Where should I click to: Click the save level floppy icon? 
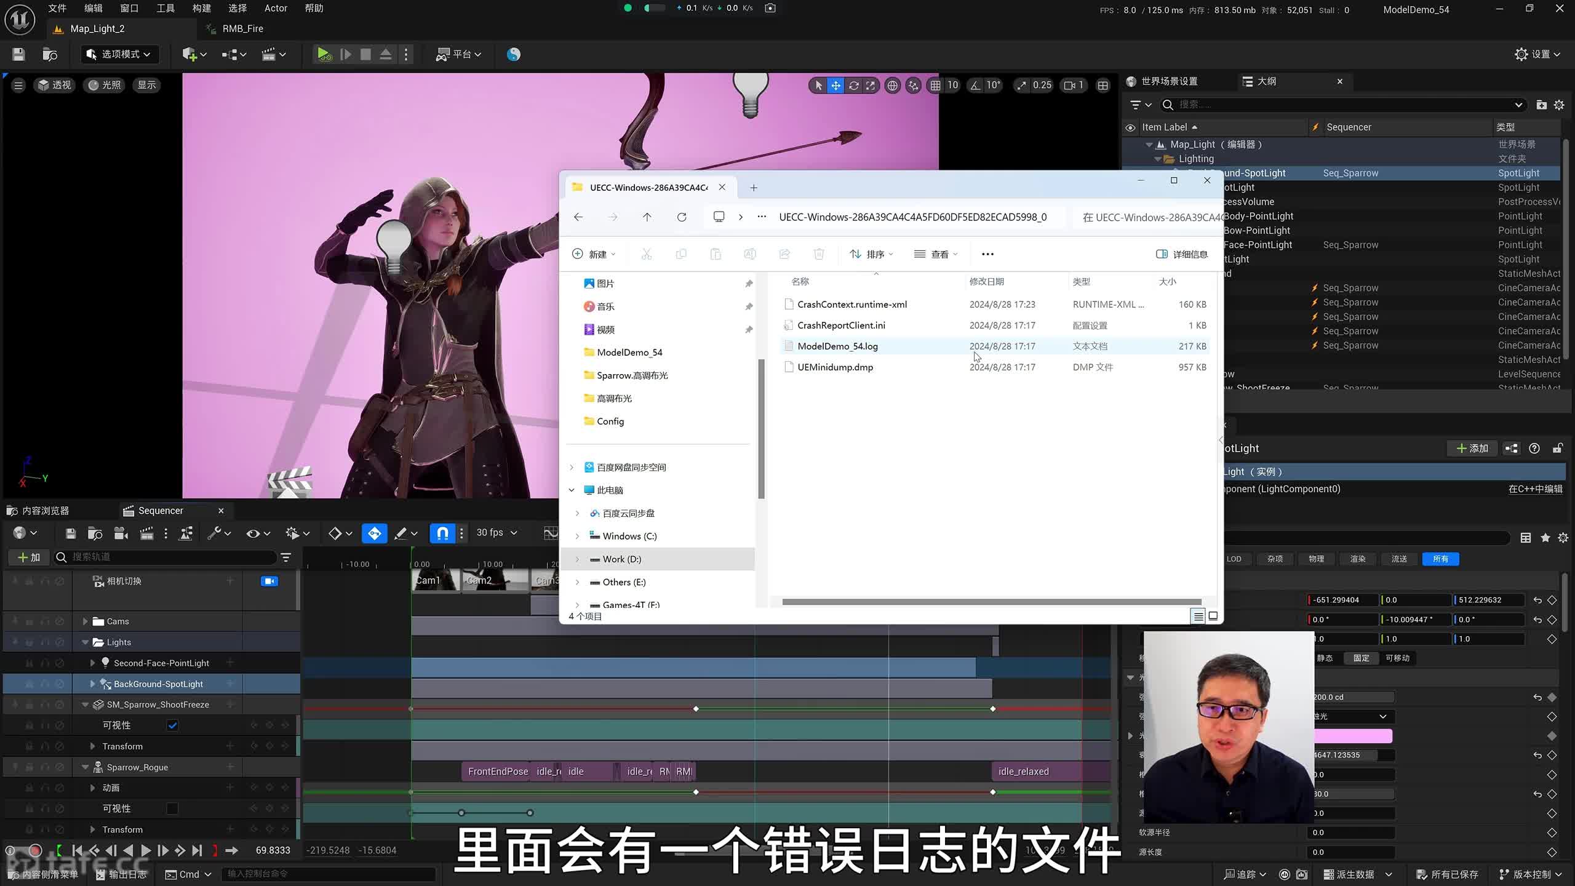click(18, 54)
